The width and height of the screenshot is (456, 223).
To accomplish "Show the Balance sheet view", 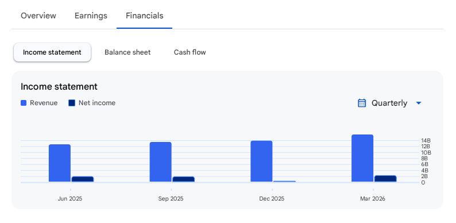I will [127, 52].
